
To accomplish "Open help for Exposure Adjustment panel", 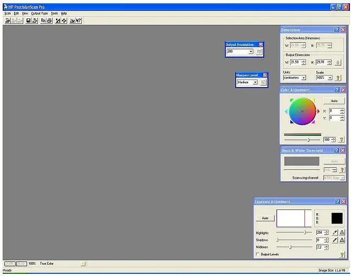I will click(337, 202).
